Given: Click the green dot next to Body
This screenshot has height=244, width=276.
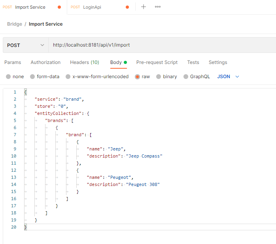Looking at the screenshot, I should [125, 62].
